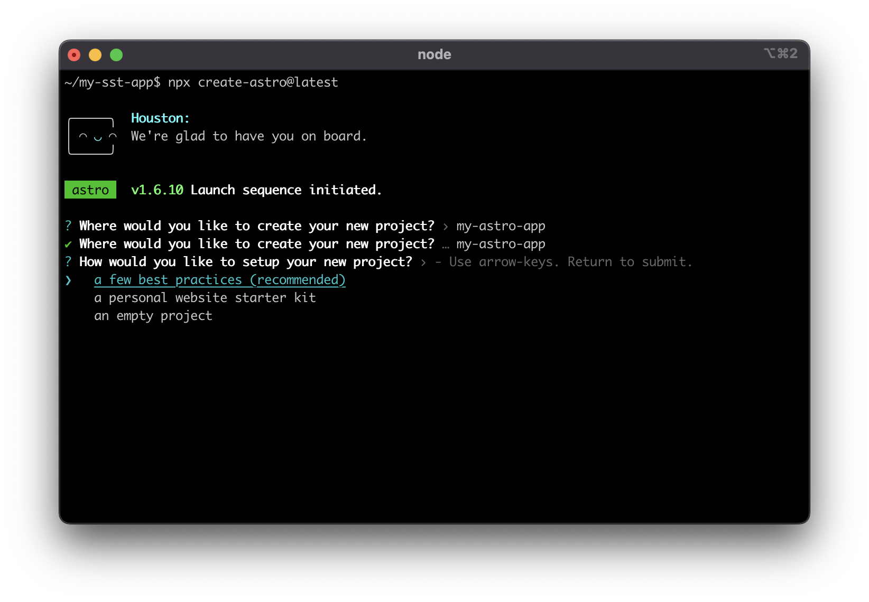The width and height of the screenshot is (869, 602).
Task: Click the 'Use arrow-keys. Return to submit.' hint
Action: [x=570, y=262]
